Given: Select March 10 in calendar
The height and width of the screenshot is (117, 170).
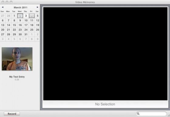Looking at the screenshot, I should coord(26,20).
